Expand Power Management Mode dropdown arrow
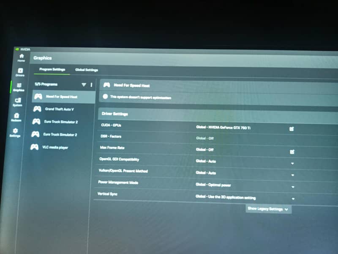The height and width of the screenshot is (254, 338). [293, 187]
